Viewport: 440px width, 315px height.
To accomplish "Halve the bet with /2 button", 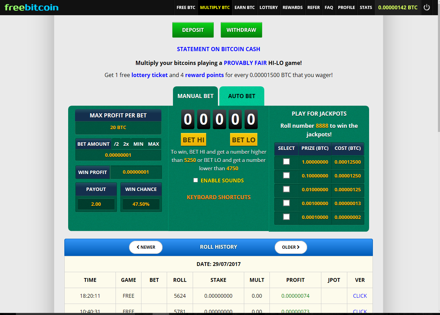I will tap(116, 144).
